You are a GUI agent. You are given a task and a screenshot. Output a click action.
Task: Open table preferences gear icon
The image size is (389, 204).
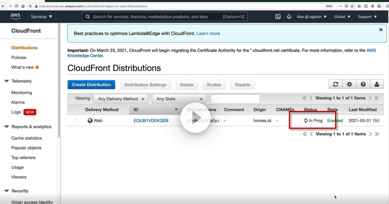pos(349,85)
